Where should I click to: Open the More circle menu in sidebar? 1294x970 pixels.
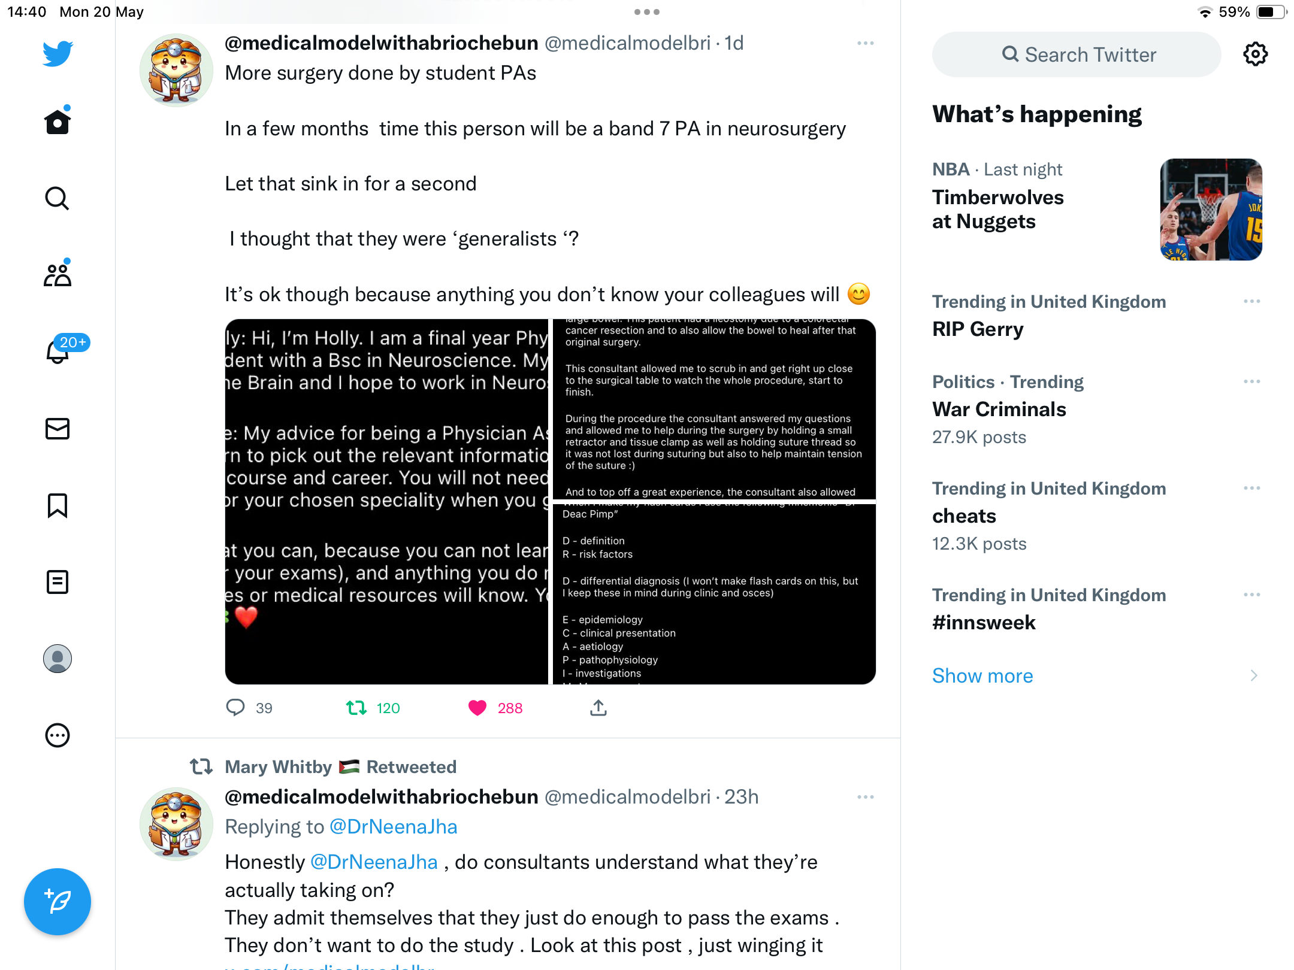click(x=58, y=735)
